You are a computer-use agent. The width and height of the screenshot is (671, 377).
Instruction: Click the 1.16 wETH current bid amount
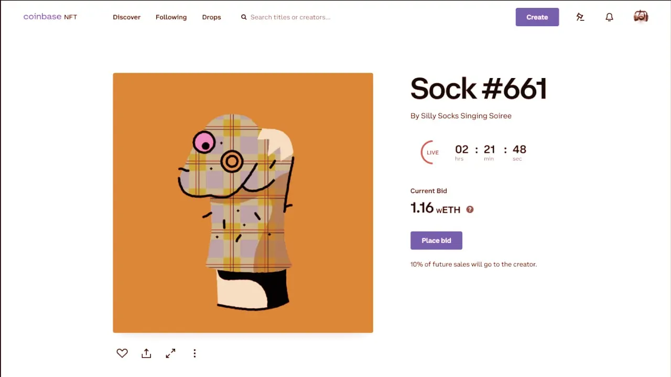click(435, 208)
